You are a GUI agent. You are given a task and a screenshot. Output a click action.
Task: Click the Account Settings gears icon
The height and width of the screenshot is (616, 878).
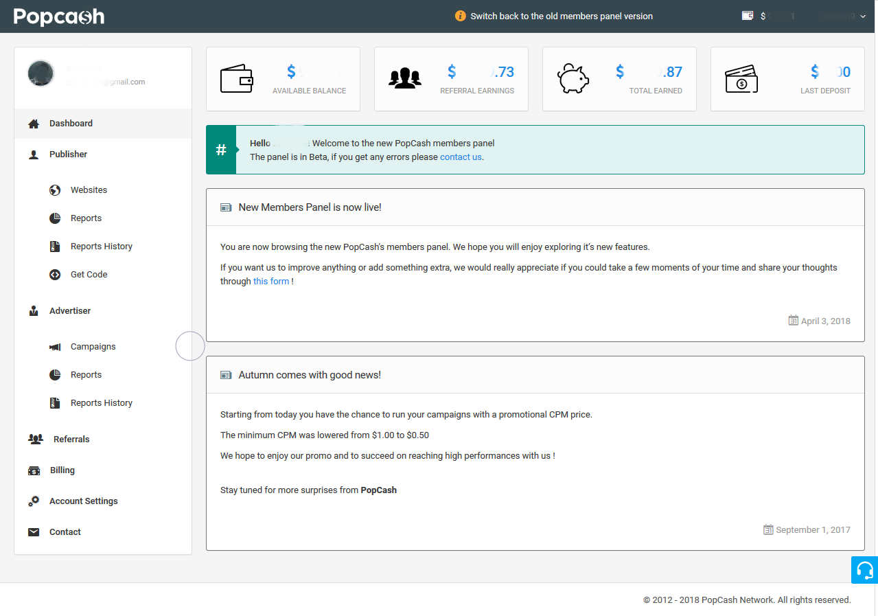tap(34, 501)
